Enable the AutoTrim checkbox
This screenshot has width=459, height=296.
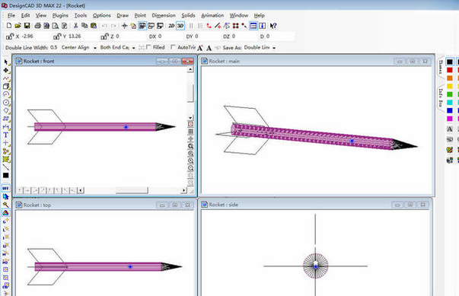pyautogui.click(x=173, y=47)
